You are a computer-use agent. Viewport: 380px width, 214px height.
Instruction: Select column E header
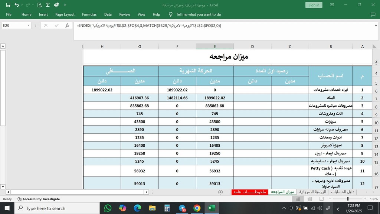point(215,46)
